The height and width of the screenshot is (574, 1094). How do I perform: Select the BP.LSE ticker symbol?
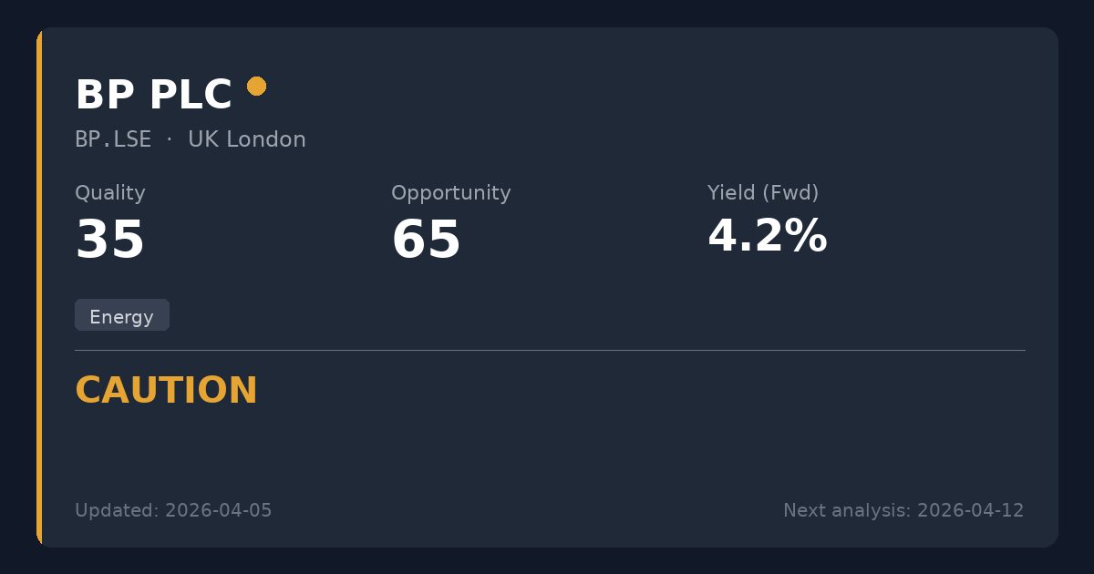pos(113,139)
